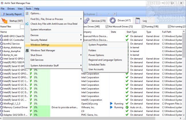Select the Memory Control Driver row name
The height and width of the screenshot is (120, 186).
point(15,107)
